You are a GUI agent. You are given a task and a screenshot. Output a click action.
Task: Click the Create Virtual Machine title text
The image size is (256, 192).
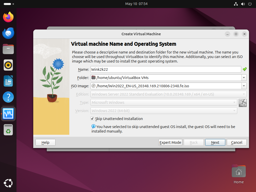(141, 34)
